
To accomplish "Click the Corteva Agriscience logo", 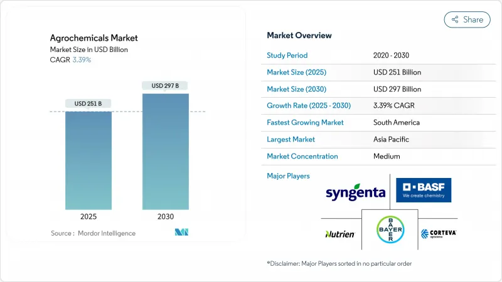I will coord(438,234).
